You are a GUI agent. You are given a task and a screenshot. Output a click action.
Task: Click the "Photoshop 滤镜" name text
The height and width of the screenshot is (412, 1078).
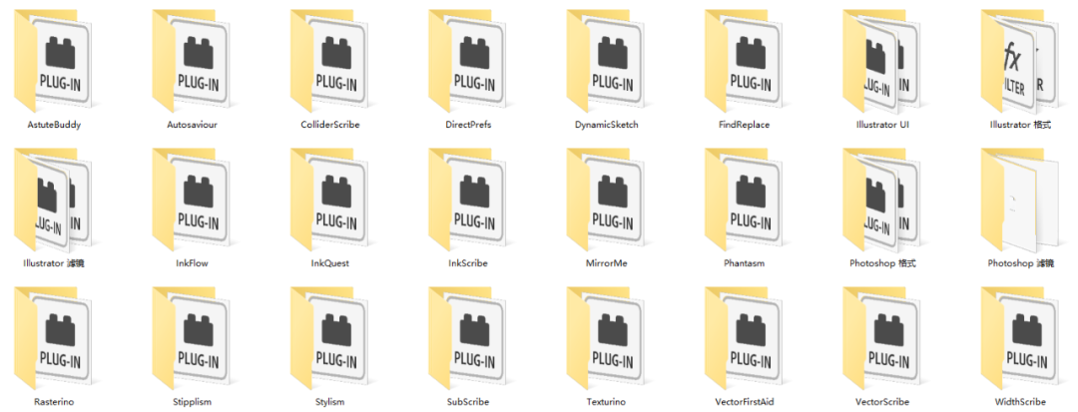pyautogui.click(x=1020, y=263)
